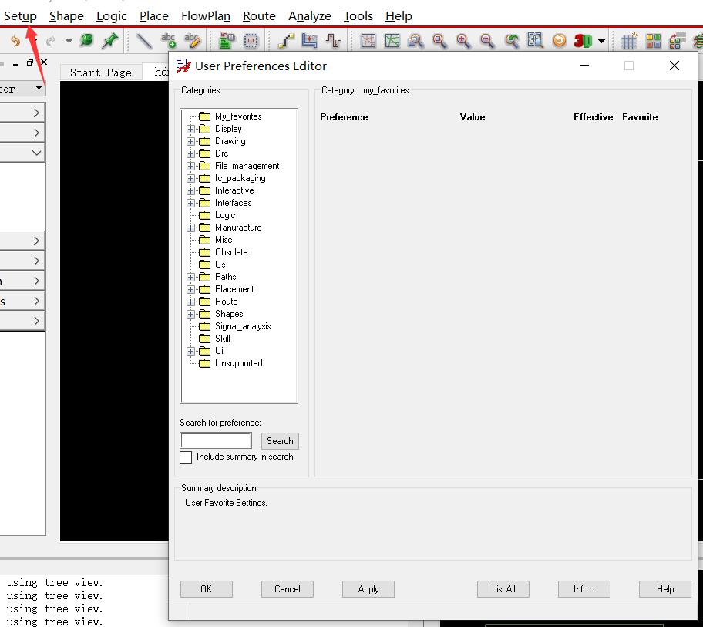Select the U1 component chip icon
The height and width of the screenshot is (627, 703).
click(251, 41)
